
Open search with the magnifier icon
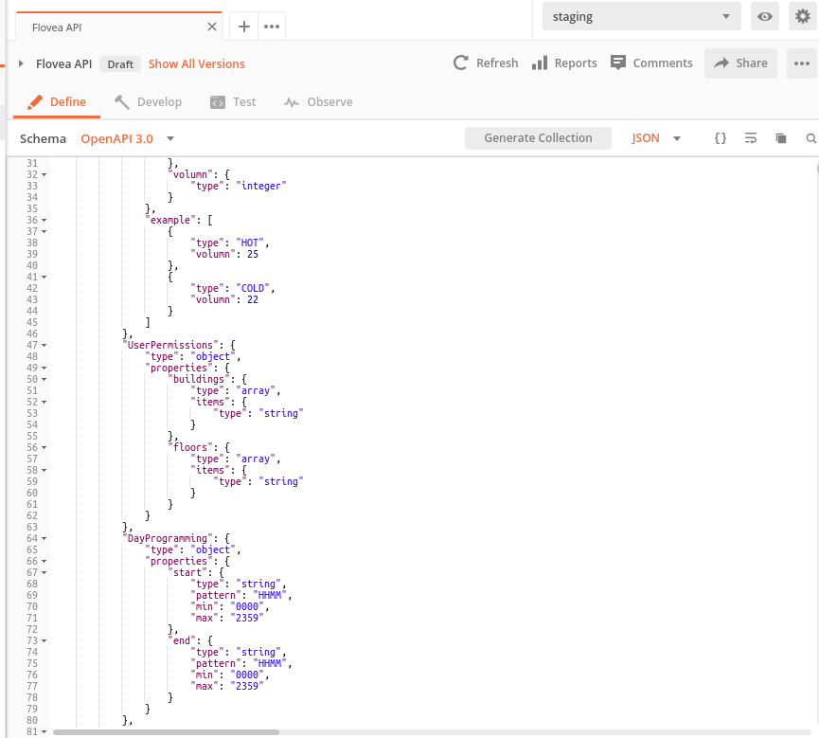pyautogui.click(x=810, y=137)
